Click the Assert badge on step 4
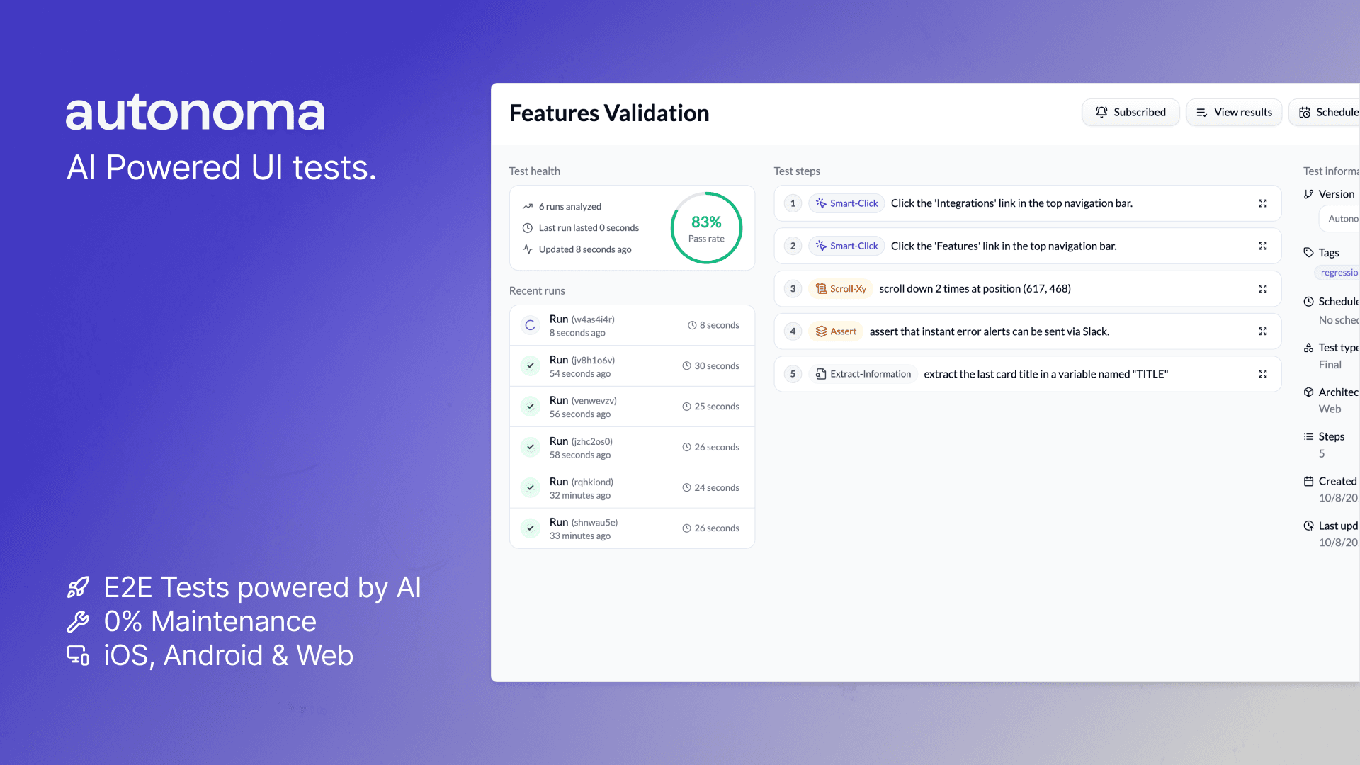Screen dimensions: 1360x765 coord(836,331)
